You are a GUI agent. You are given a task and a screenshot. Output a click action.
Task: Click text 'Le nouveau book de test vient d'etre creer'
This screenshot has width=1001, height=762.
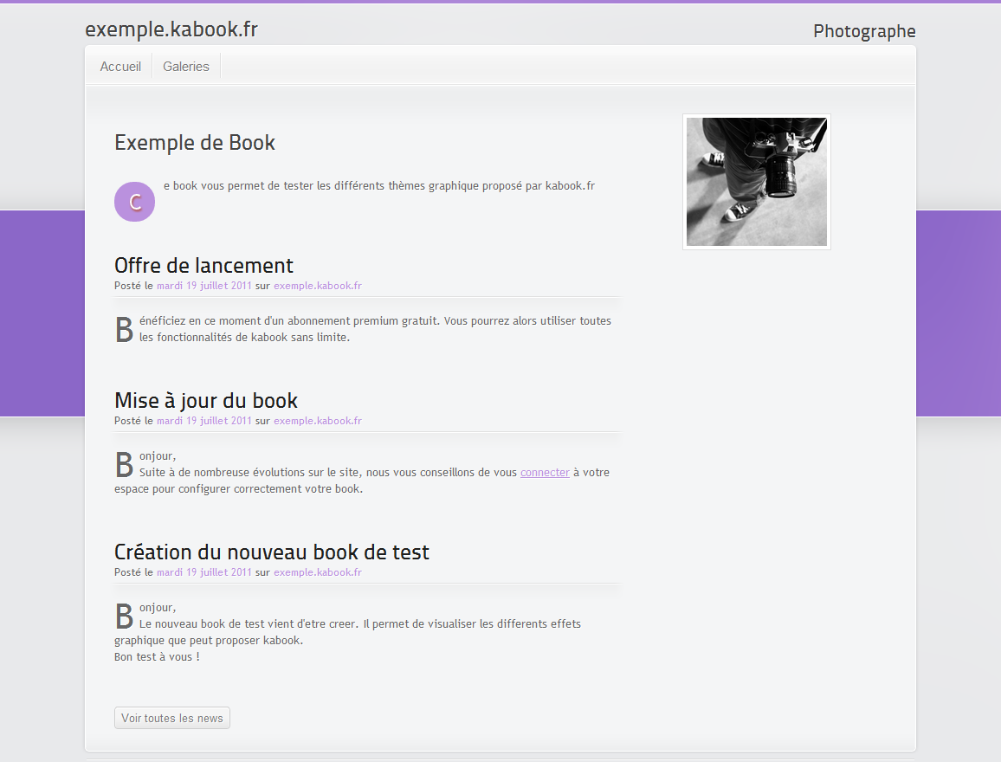point(248,624)
